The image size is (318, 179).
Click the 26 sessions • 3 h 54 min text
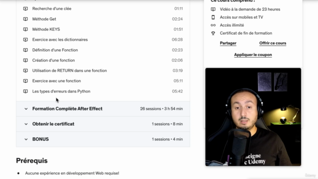[x=161, y=109]
